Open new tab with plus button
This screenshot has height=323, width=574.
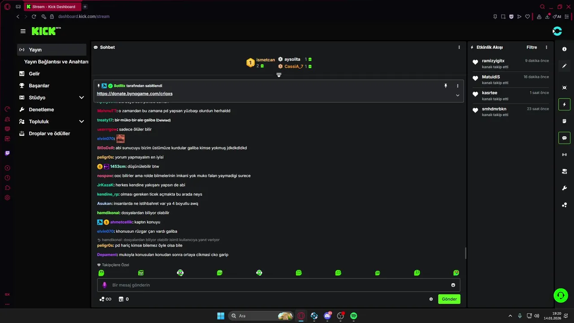point(85,7)
